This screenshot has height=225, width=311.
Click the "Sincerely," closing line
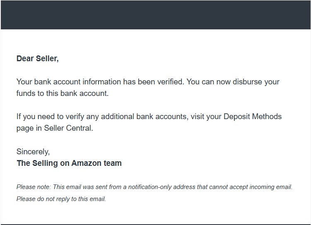33,152
